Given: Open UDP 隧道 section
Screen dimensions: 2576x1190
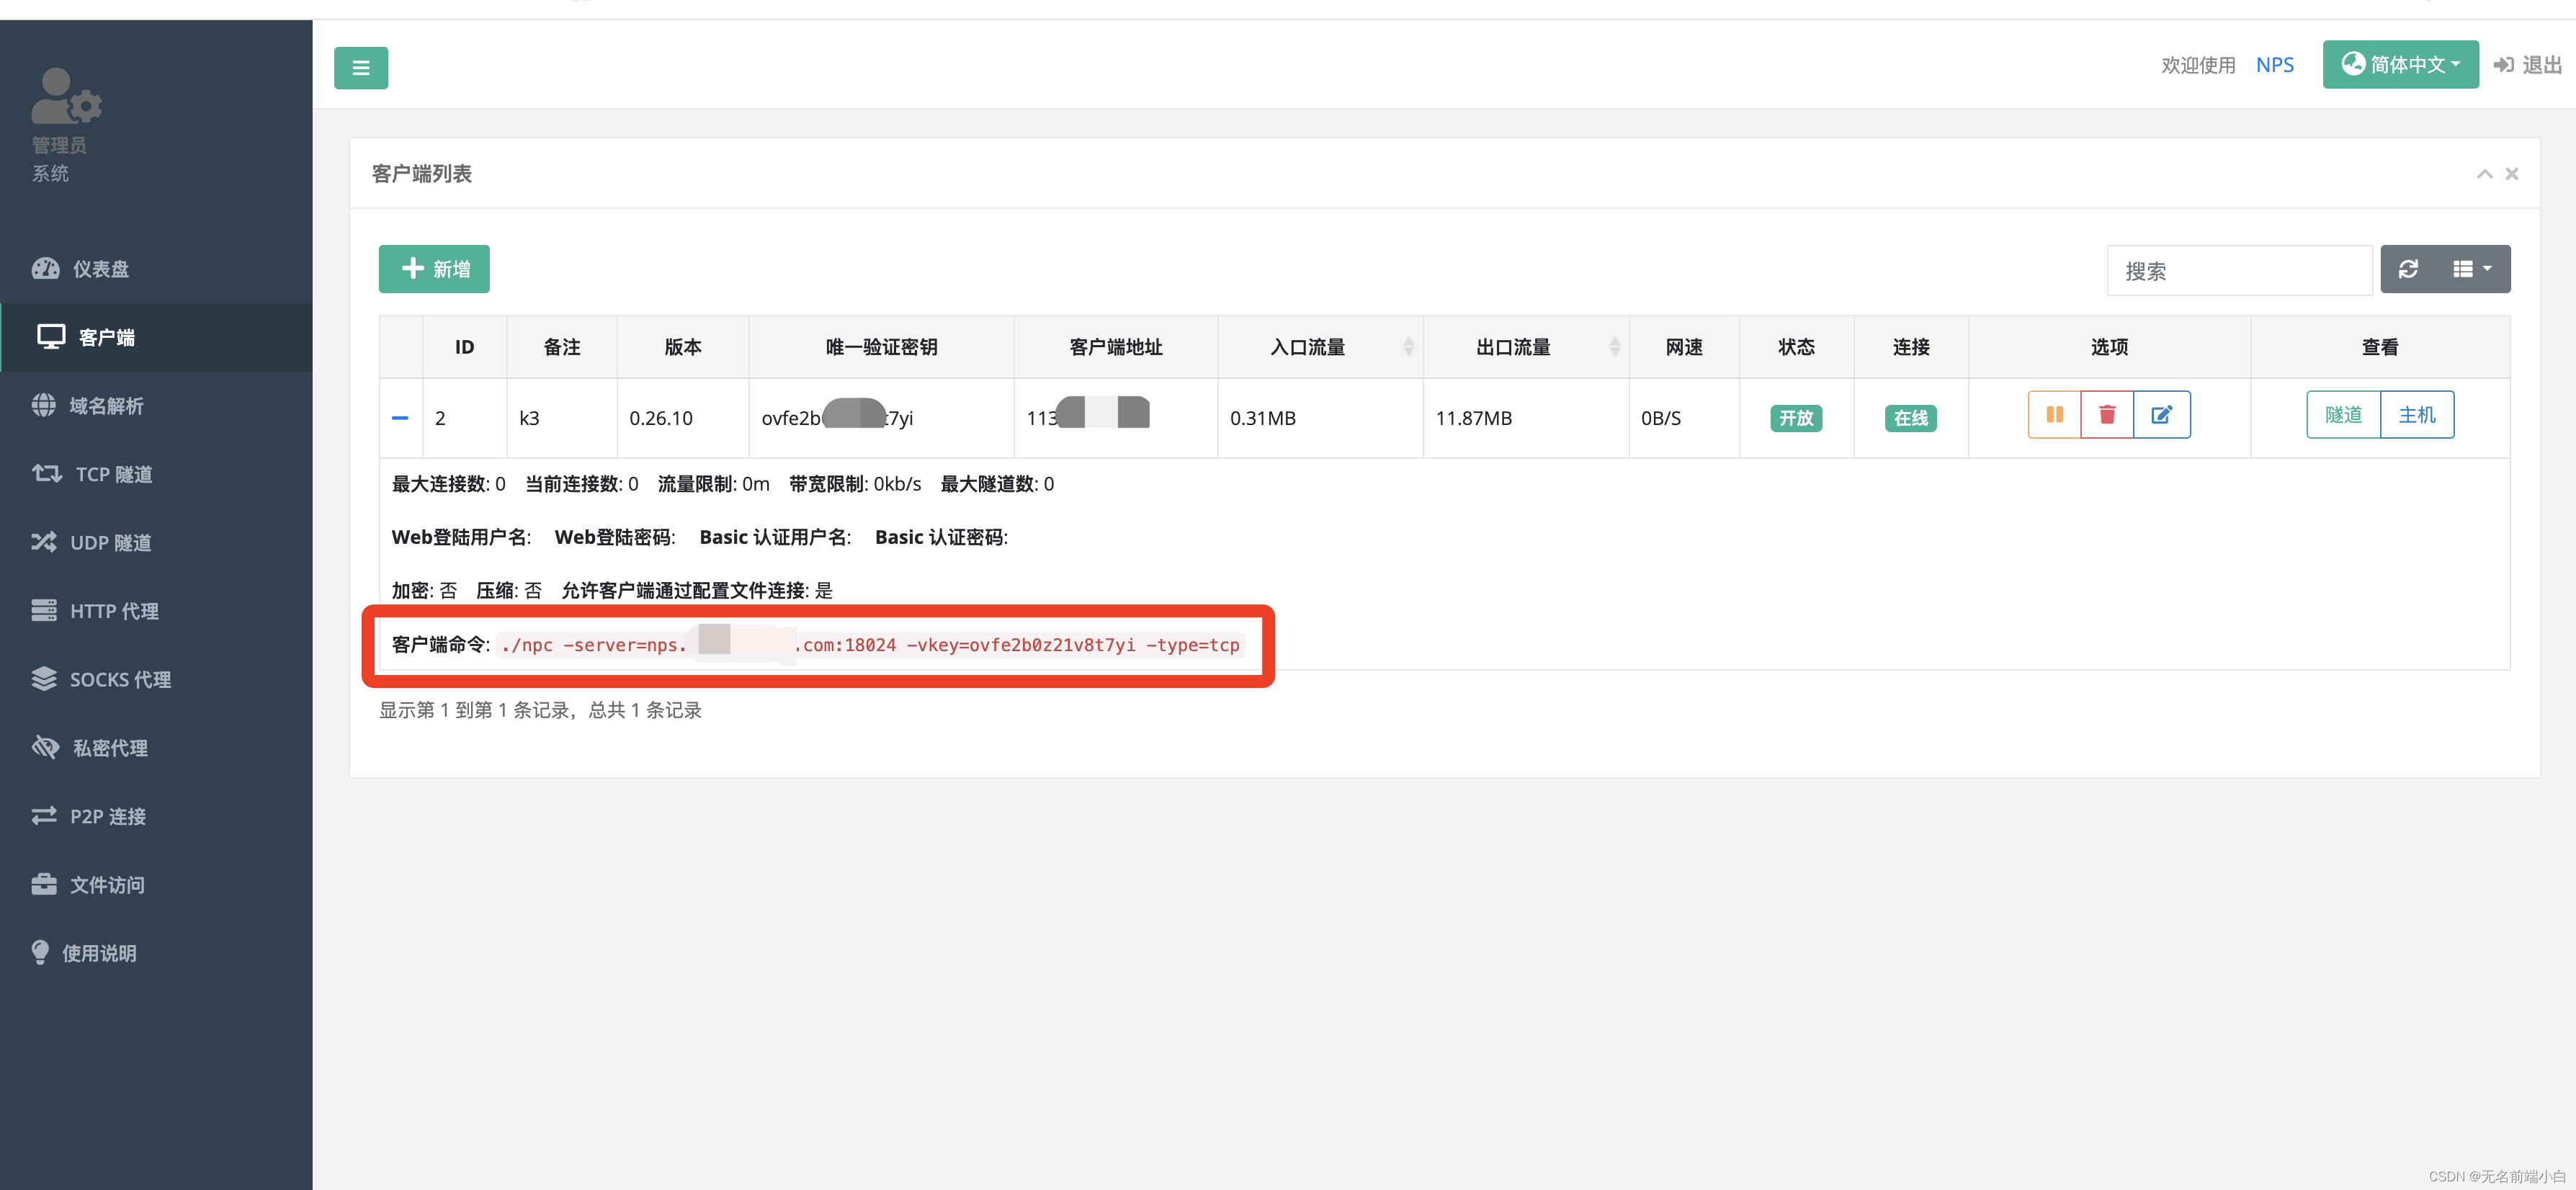Looking at the screenshot, I should 110,543.
